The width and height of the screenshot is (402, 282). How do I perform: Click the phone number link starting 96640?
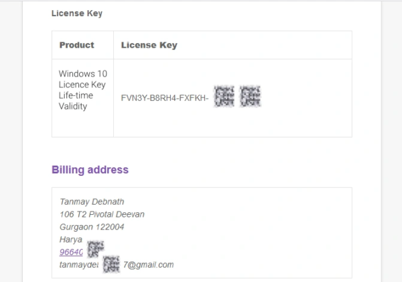pyautogui.click(x=71, y=252)
